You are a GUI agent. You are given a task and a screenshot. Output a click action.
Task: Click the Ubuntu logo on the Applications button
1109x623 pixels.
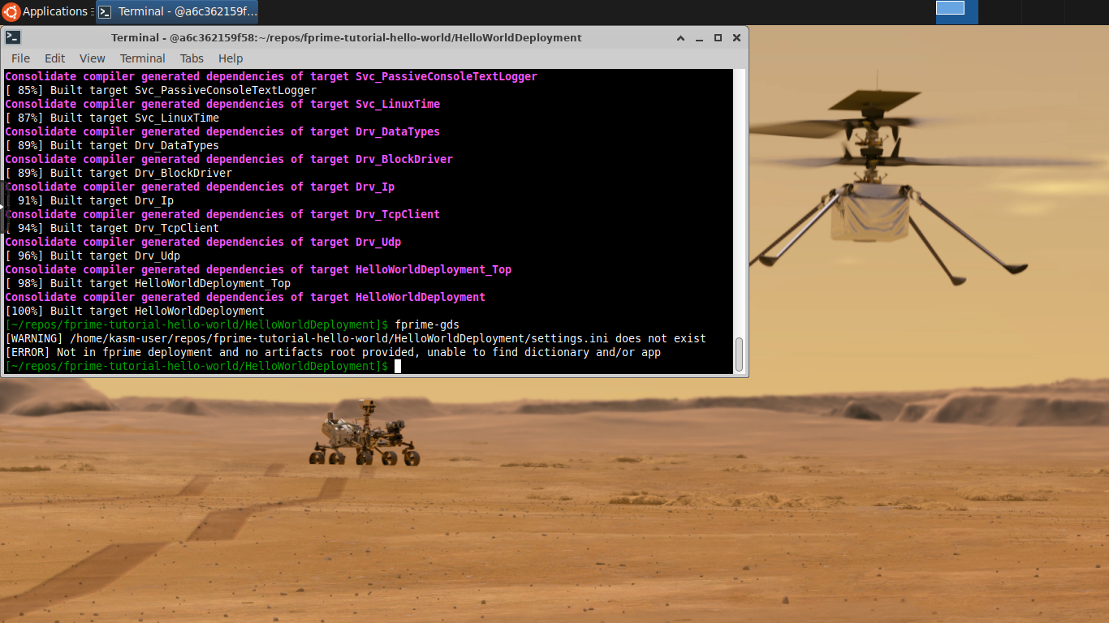11,11
